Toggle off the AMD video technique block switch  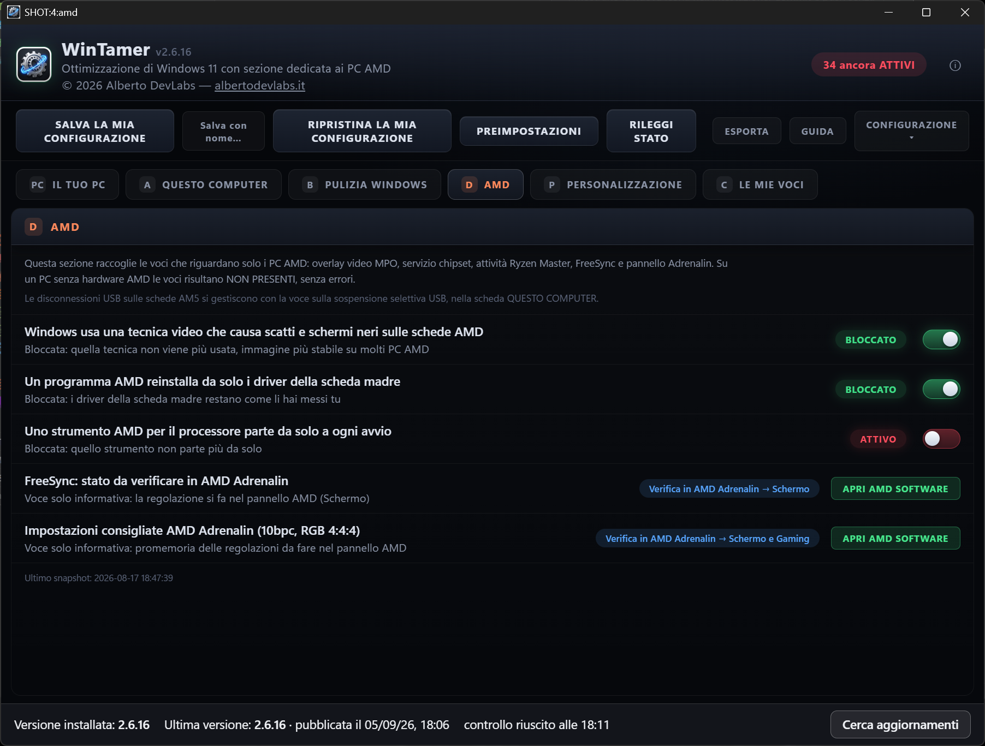tap(941, 339)
